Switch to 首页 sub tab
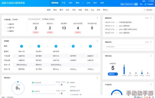This screenshot has width=155, height=98. [x=49, y=10]
